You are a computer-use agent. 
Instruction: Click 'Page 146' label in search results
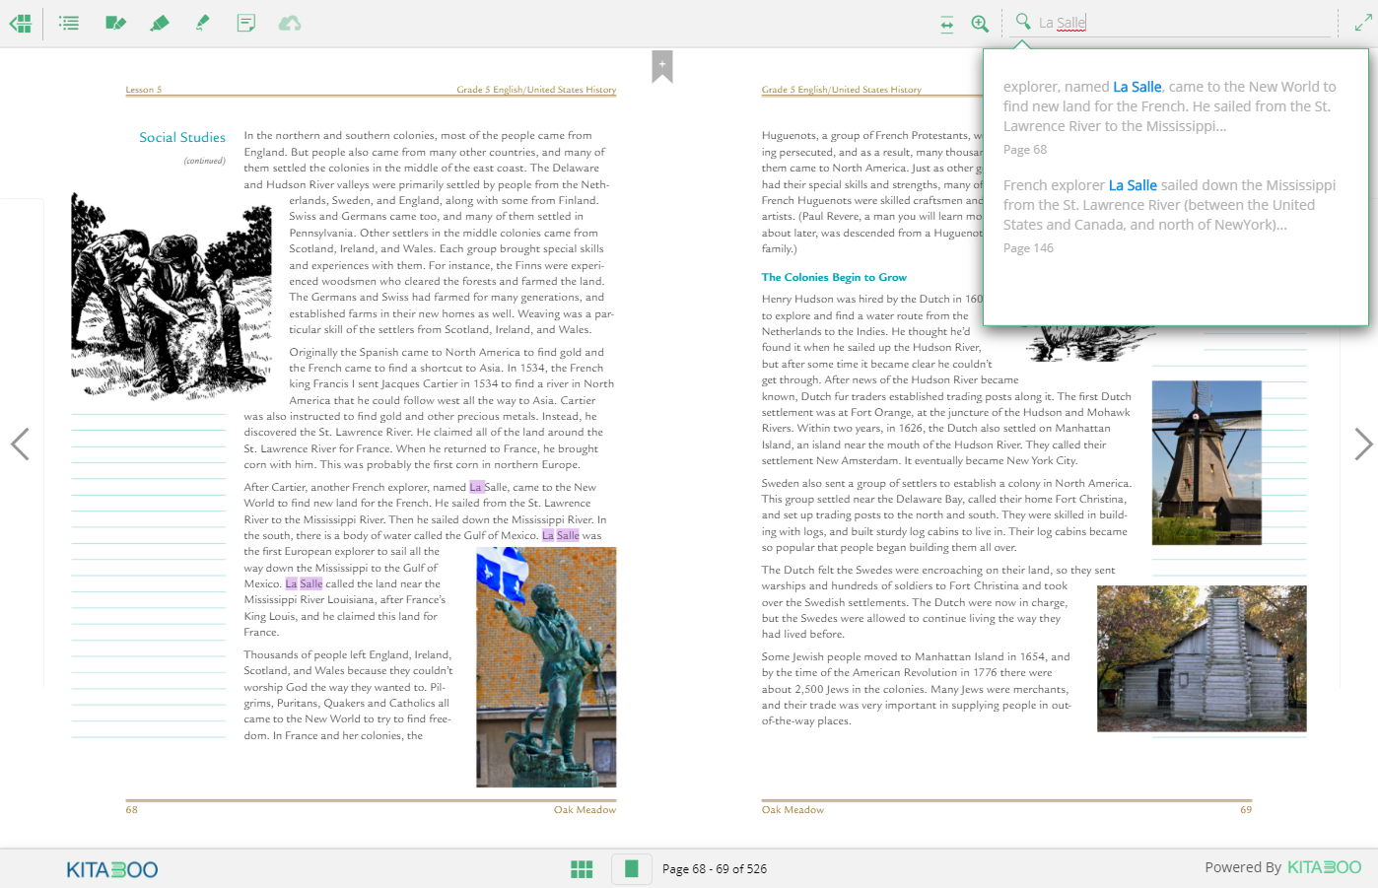1028,248
